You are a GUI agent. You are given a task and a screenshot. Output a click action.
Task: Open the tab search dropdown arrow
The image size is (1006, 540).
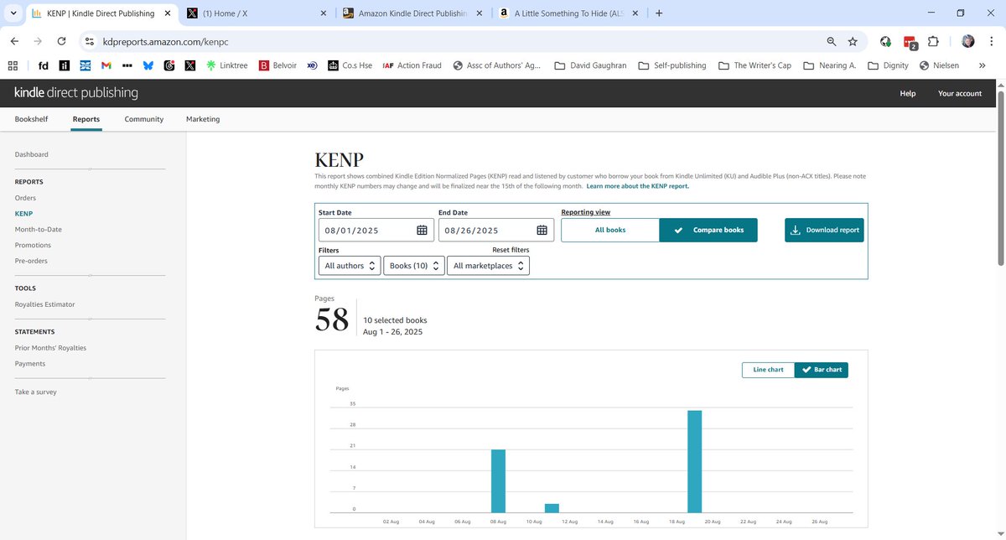13,13
